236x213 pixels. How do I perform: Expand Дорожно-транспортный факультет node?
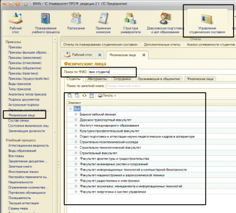[76, 120]
